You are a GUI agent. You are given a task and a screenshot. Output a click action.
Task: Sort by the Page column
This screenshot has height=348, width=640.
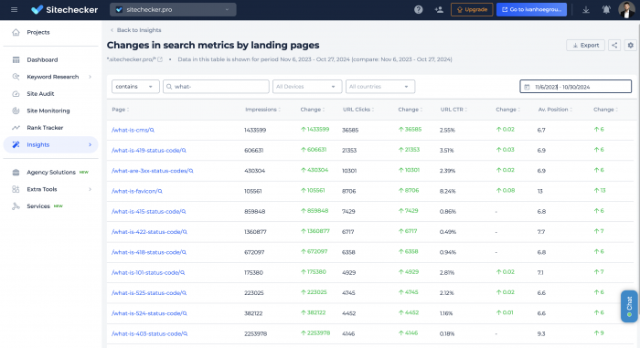point(121,110)
